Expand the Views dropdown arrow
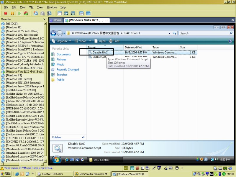The width and height of the screenshot is (236, 177). coord(90,41)
